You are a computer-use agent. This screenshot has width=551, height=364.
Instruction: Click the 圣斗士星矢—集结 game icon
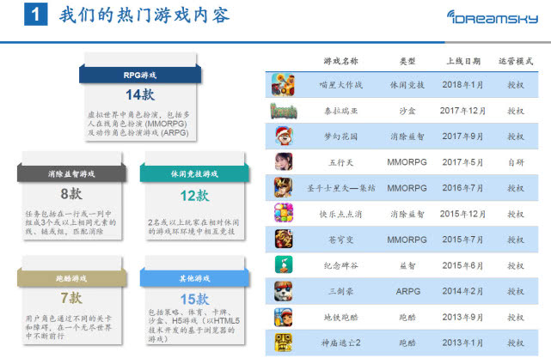tap(284, 187)
